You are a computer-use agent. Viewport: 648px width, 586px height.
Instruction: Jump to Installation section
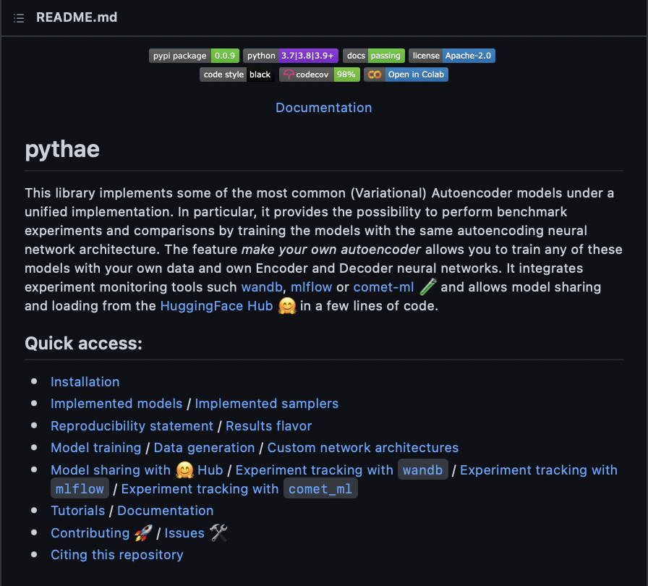click(x=85, y=382)
